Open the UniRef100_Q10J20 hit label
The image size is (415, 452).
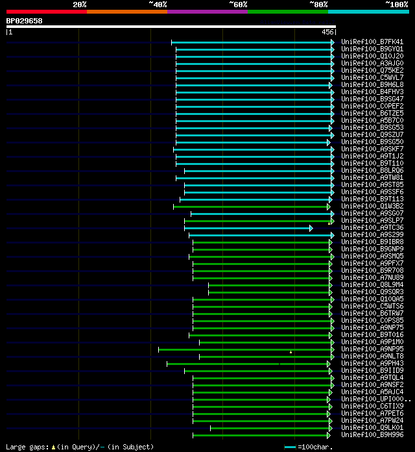pos(372,56)
